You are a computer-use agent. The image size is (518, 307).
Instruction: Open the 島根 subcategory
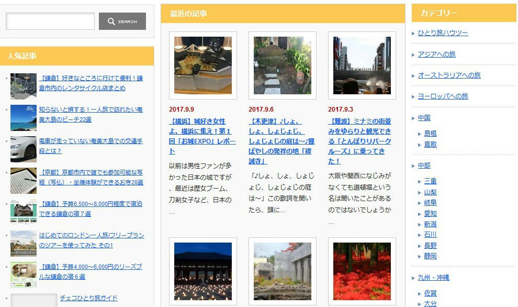[430, 133]
